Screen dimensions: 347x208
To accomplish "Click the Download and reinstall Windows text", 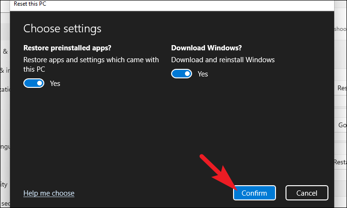I will pyautogui.click(x=223, y=60).
